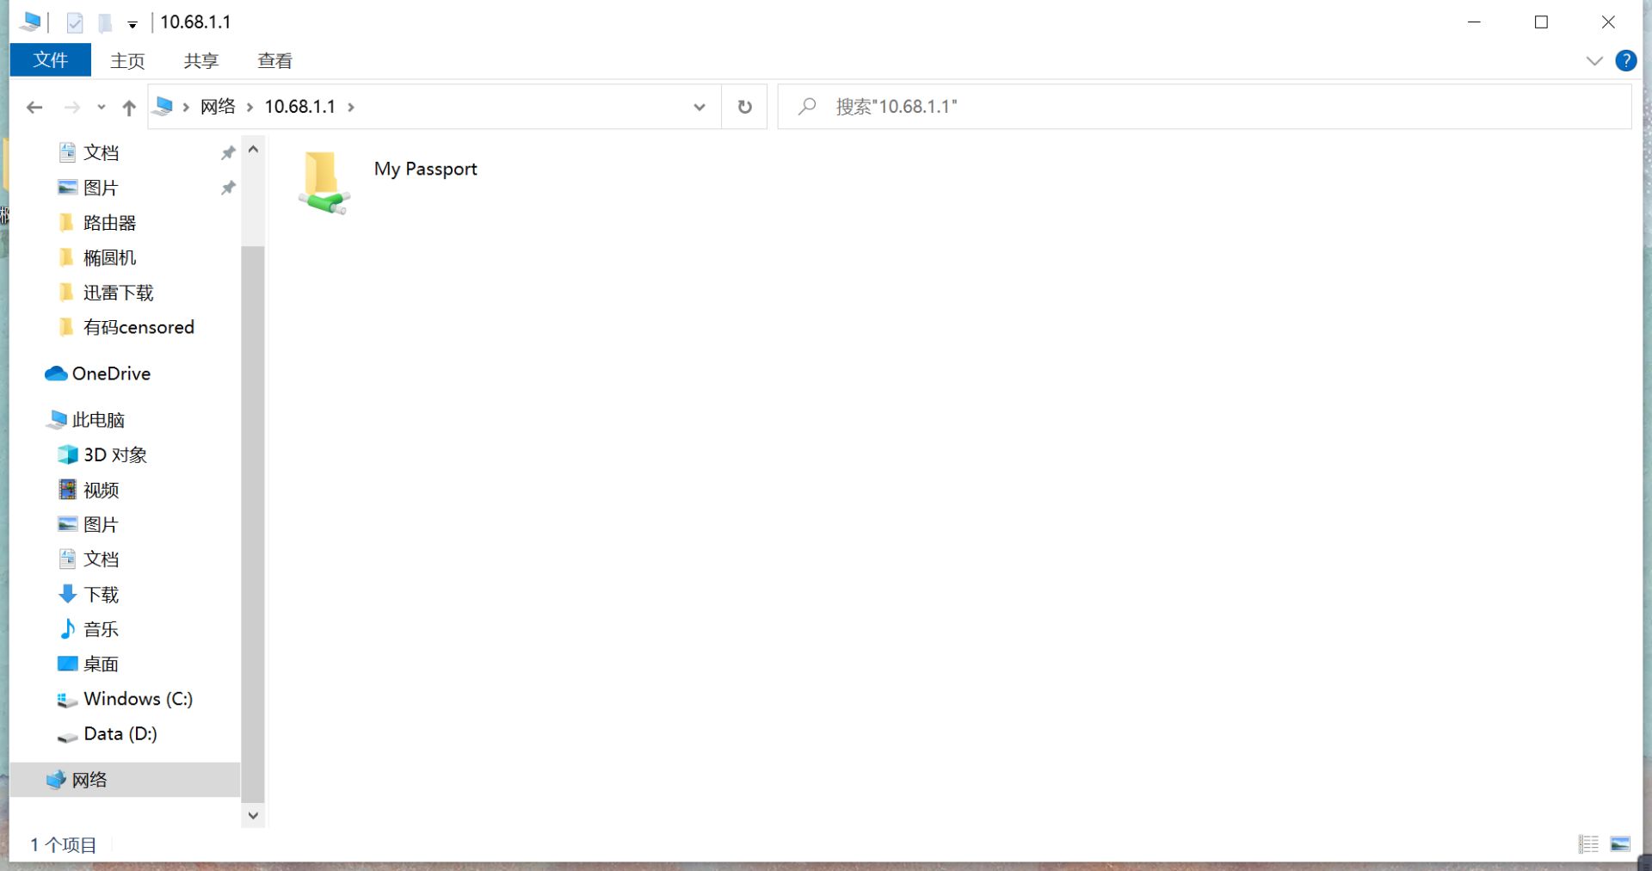Maximize the 10.68.1.1 window
This screenshot has width=1652, height=871.
(1541, 22)
